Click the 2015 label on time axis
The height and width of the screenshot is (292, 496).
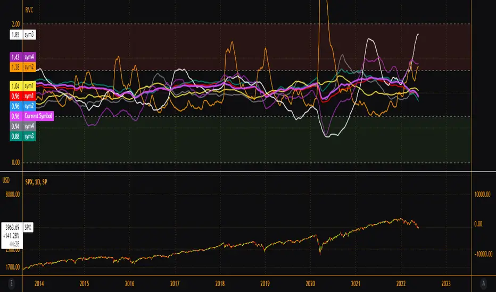coord(85,284)
